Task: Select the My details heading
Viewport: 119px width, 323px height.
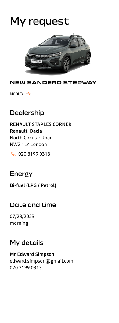Action: click(27, 243)
